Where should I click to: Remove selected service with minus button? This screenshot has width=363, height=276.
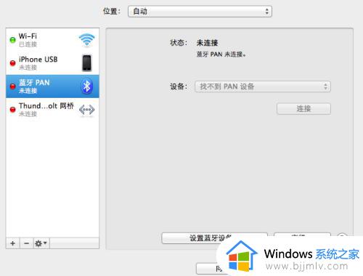pyautogui.click(x=27, y=243)
